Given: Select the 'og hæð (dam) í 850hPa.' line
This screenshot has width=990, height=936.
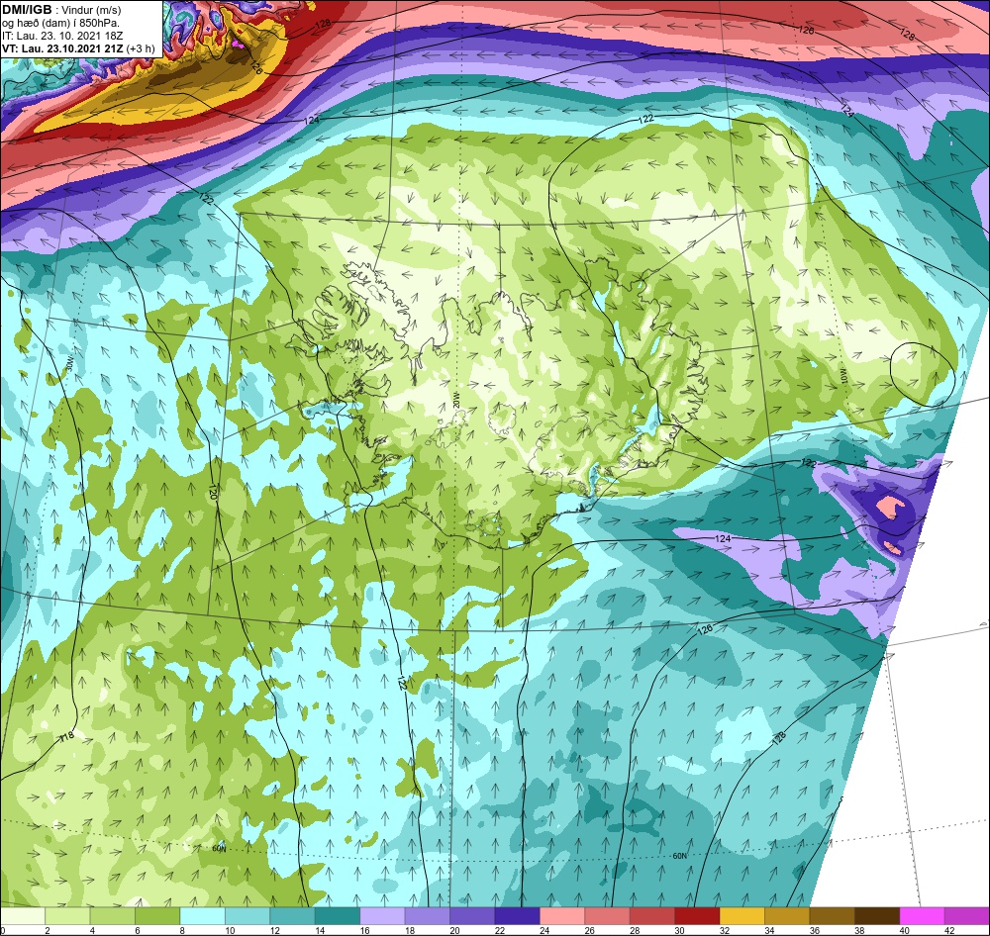Looking at the screenshot, I should tap(61, 24).
